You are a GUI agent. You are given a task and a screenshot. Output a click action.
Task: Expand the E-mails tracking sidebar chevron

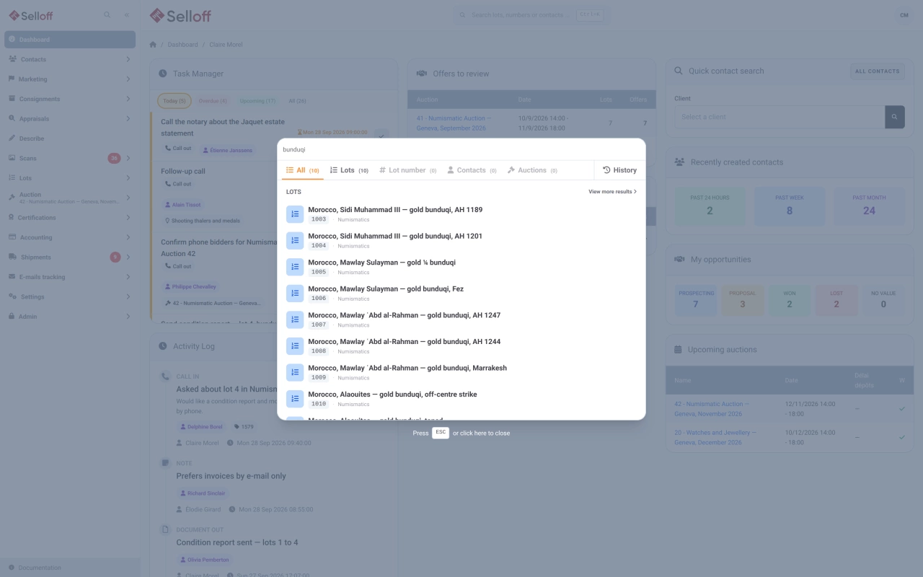pos(128,277)
